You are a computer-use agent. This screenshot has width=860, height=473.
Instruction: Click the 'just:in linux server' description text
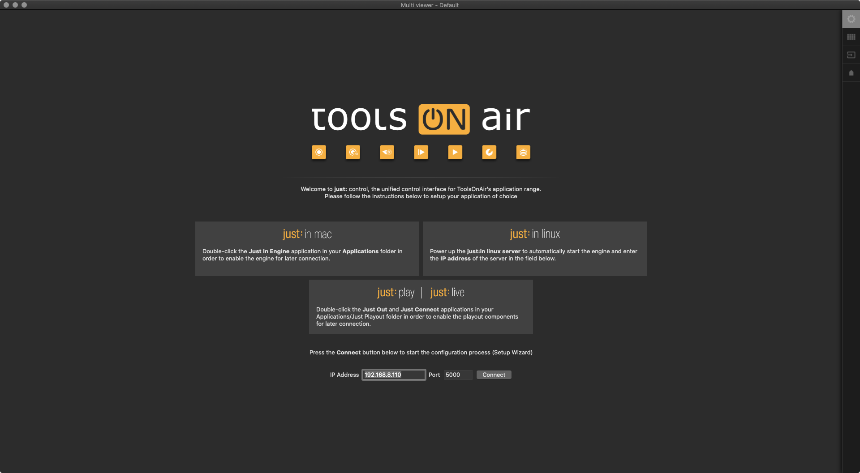click(533, 255)
